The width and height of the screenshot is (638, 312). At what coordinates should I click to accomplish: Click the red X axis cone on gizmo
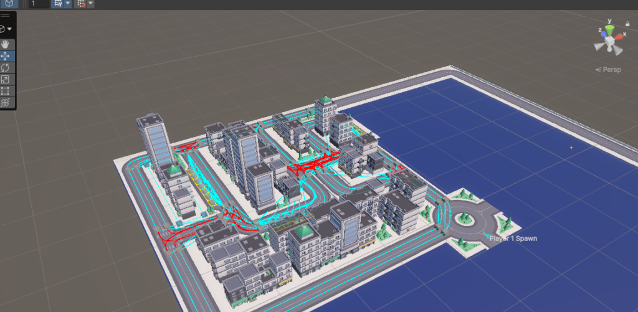tap(619, 37)
